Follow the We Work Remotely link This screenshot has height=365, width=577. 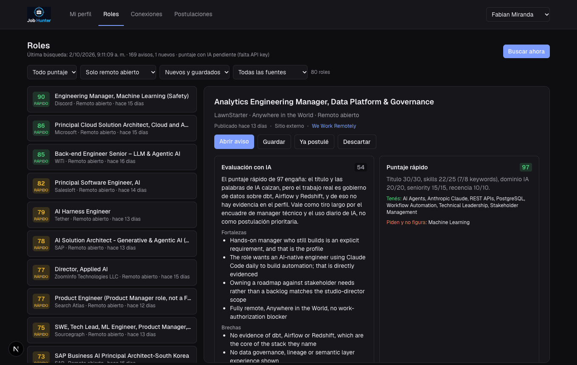click(x=334, y=126)
